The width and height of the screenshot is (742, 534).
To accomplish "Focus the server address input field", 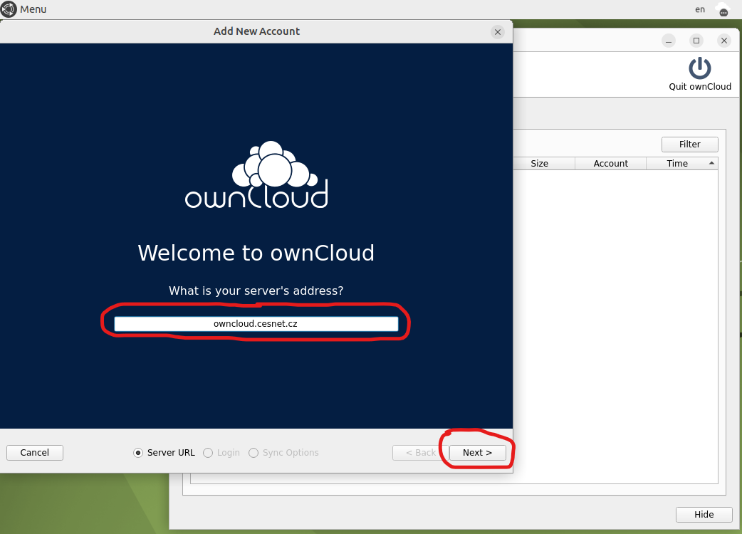I will pos(256,324).
